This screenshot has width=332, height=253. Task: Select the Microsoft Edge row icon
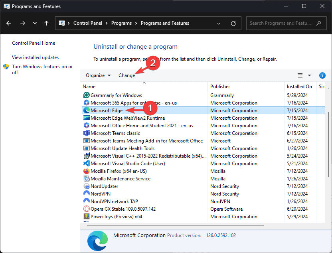click(x=86, y=111)
